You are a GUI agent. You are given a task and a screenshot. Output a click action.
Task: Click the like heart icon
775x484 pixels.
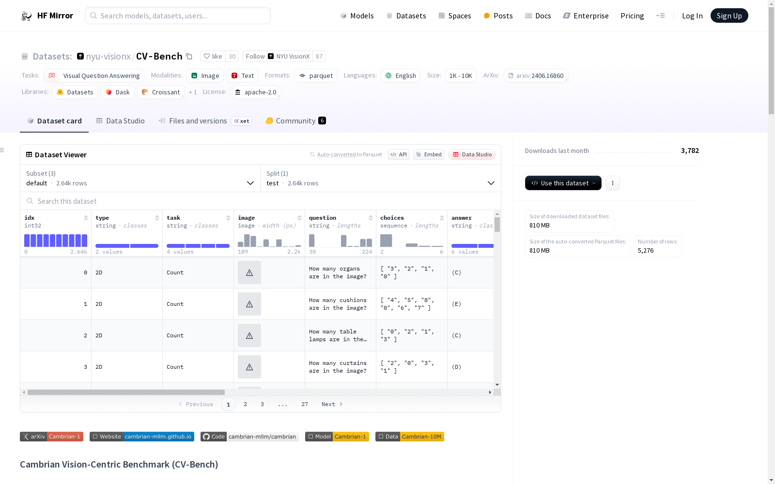207,56
